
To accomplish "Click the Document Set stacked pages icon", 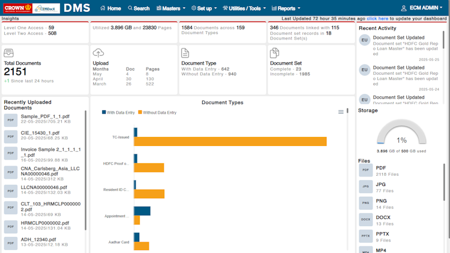I will pos(274,53).
